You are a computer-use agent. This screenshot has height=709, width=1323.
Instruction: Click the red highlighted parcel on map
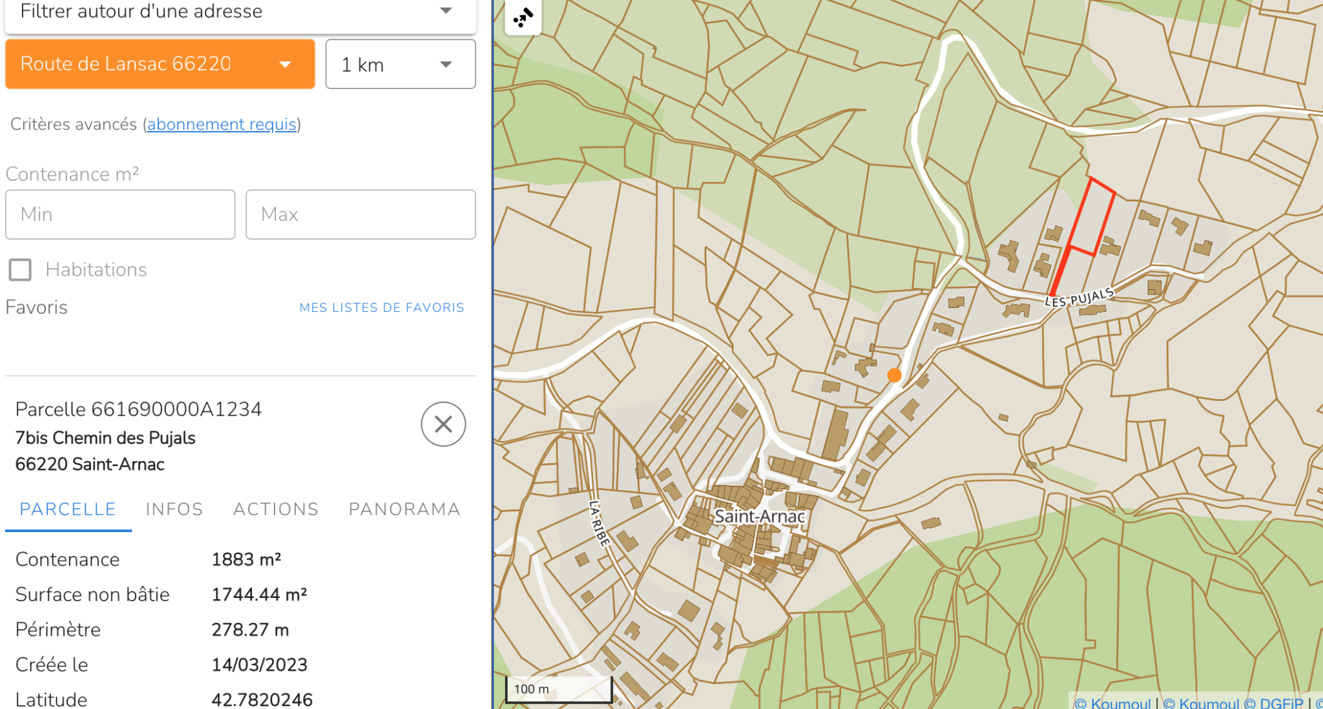[1092, 218]
